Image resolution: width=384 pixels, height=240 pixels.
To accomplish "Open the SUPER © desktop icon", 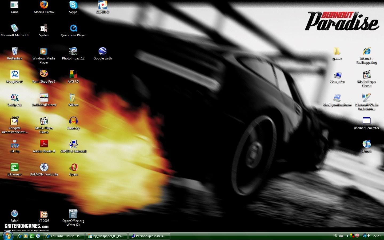I will coord(102,7).
